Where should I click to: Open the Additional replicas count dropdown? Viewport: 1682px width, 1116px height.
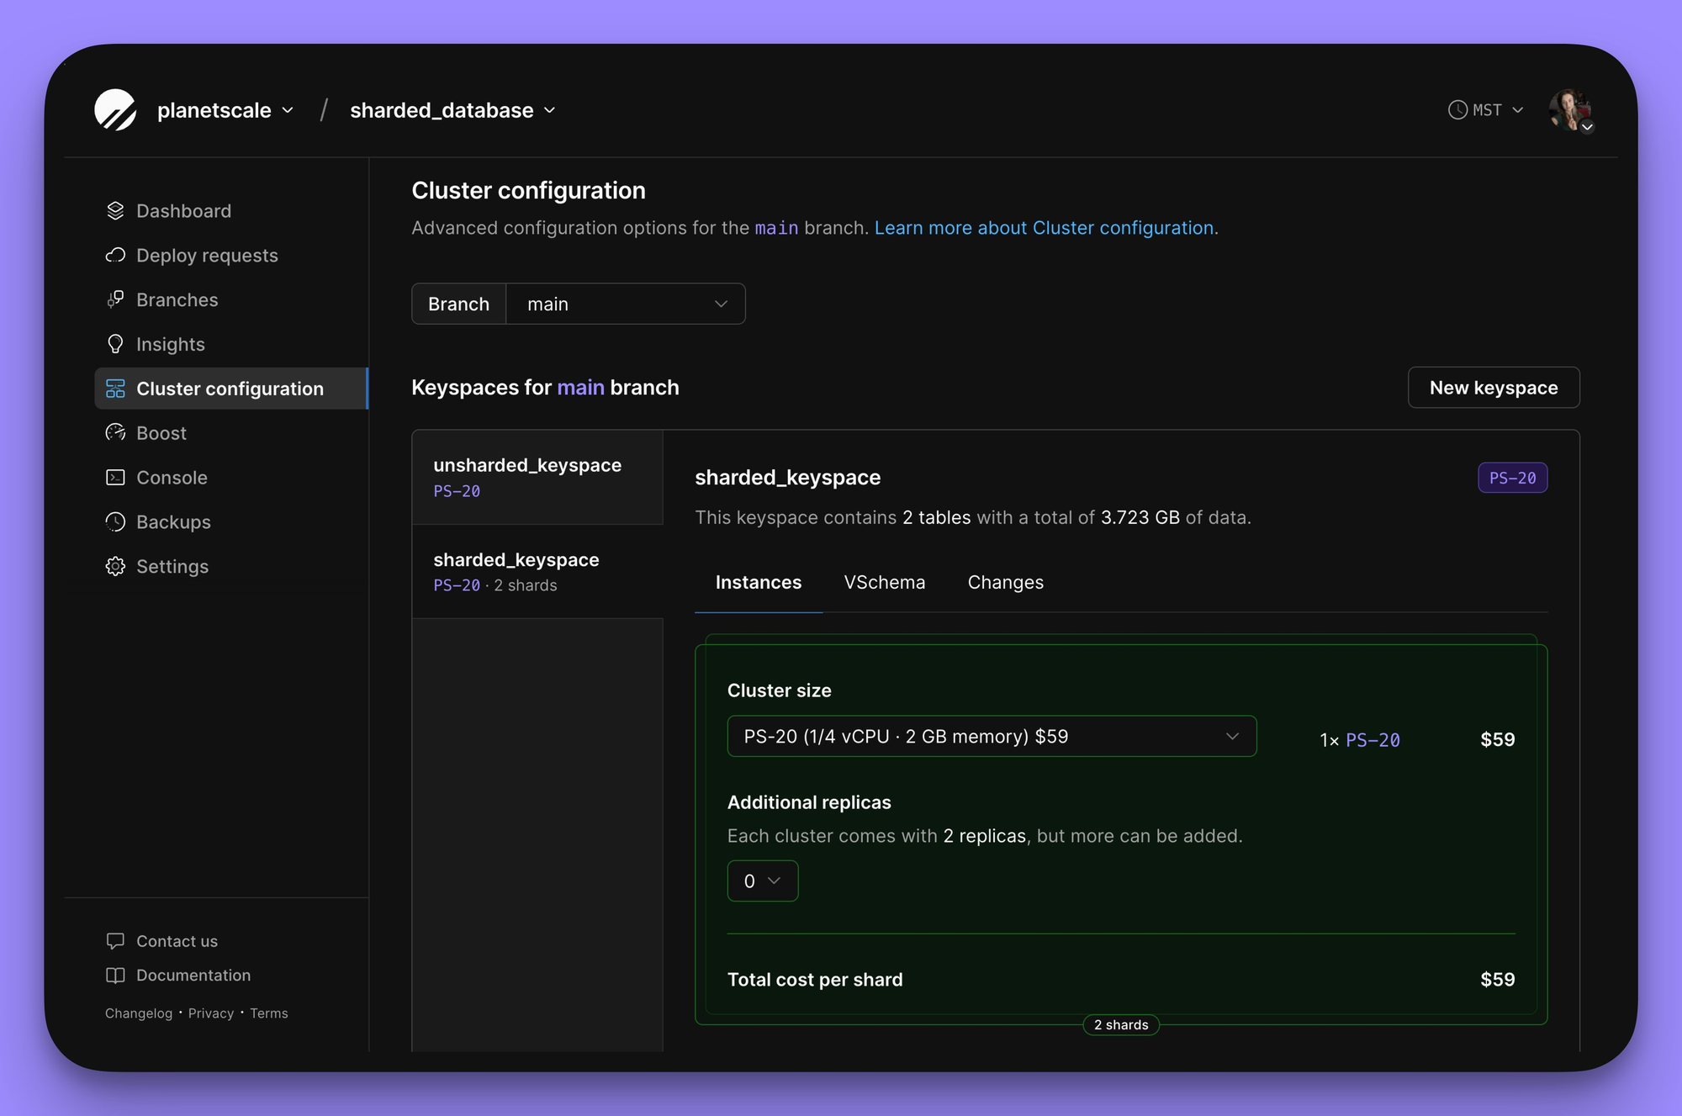click(x=762, y=881)
